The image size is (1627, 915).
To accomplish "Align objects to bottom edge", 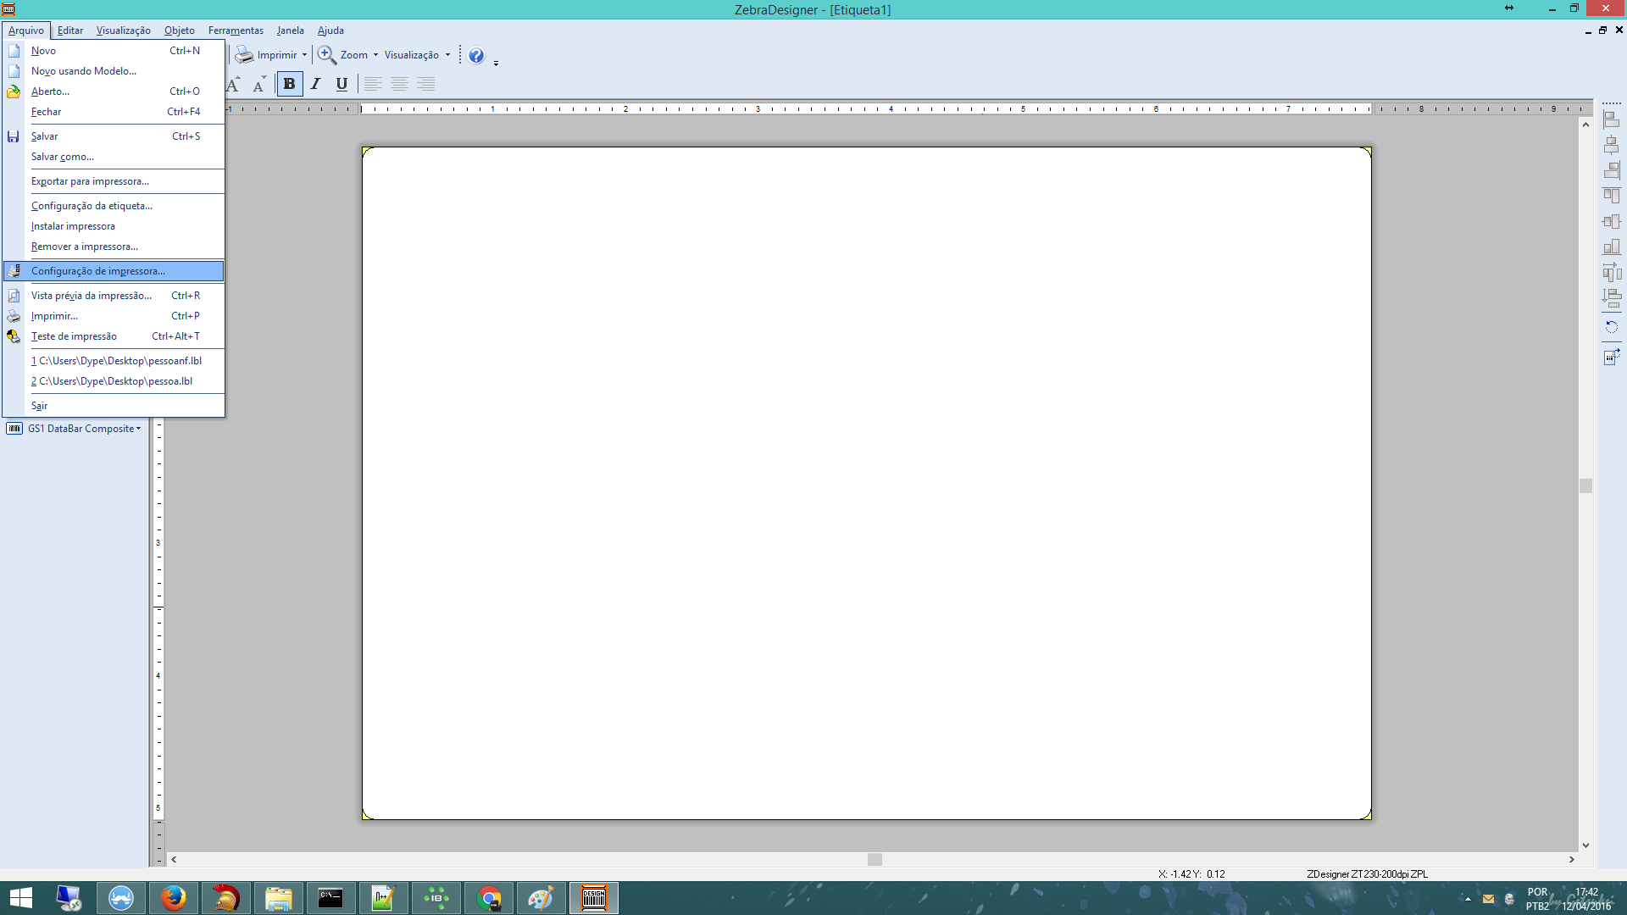I will tap(1612, 247).
